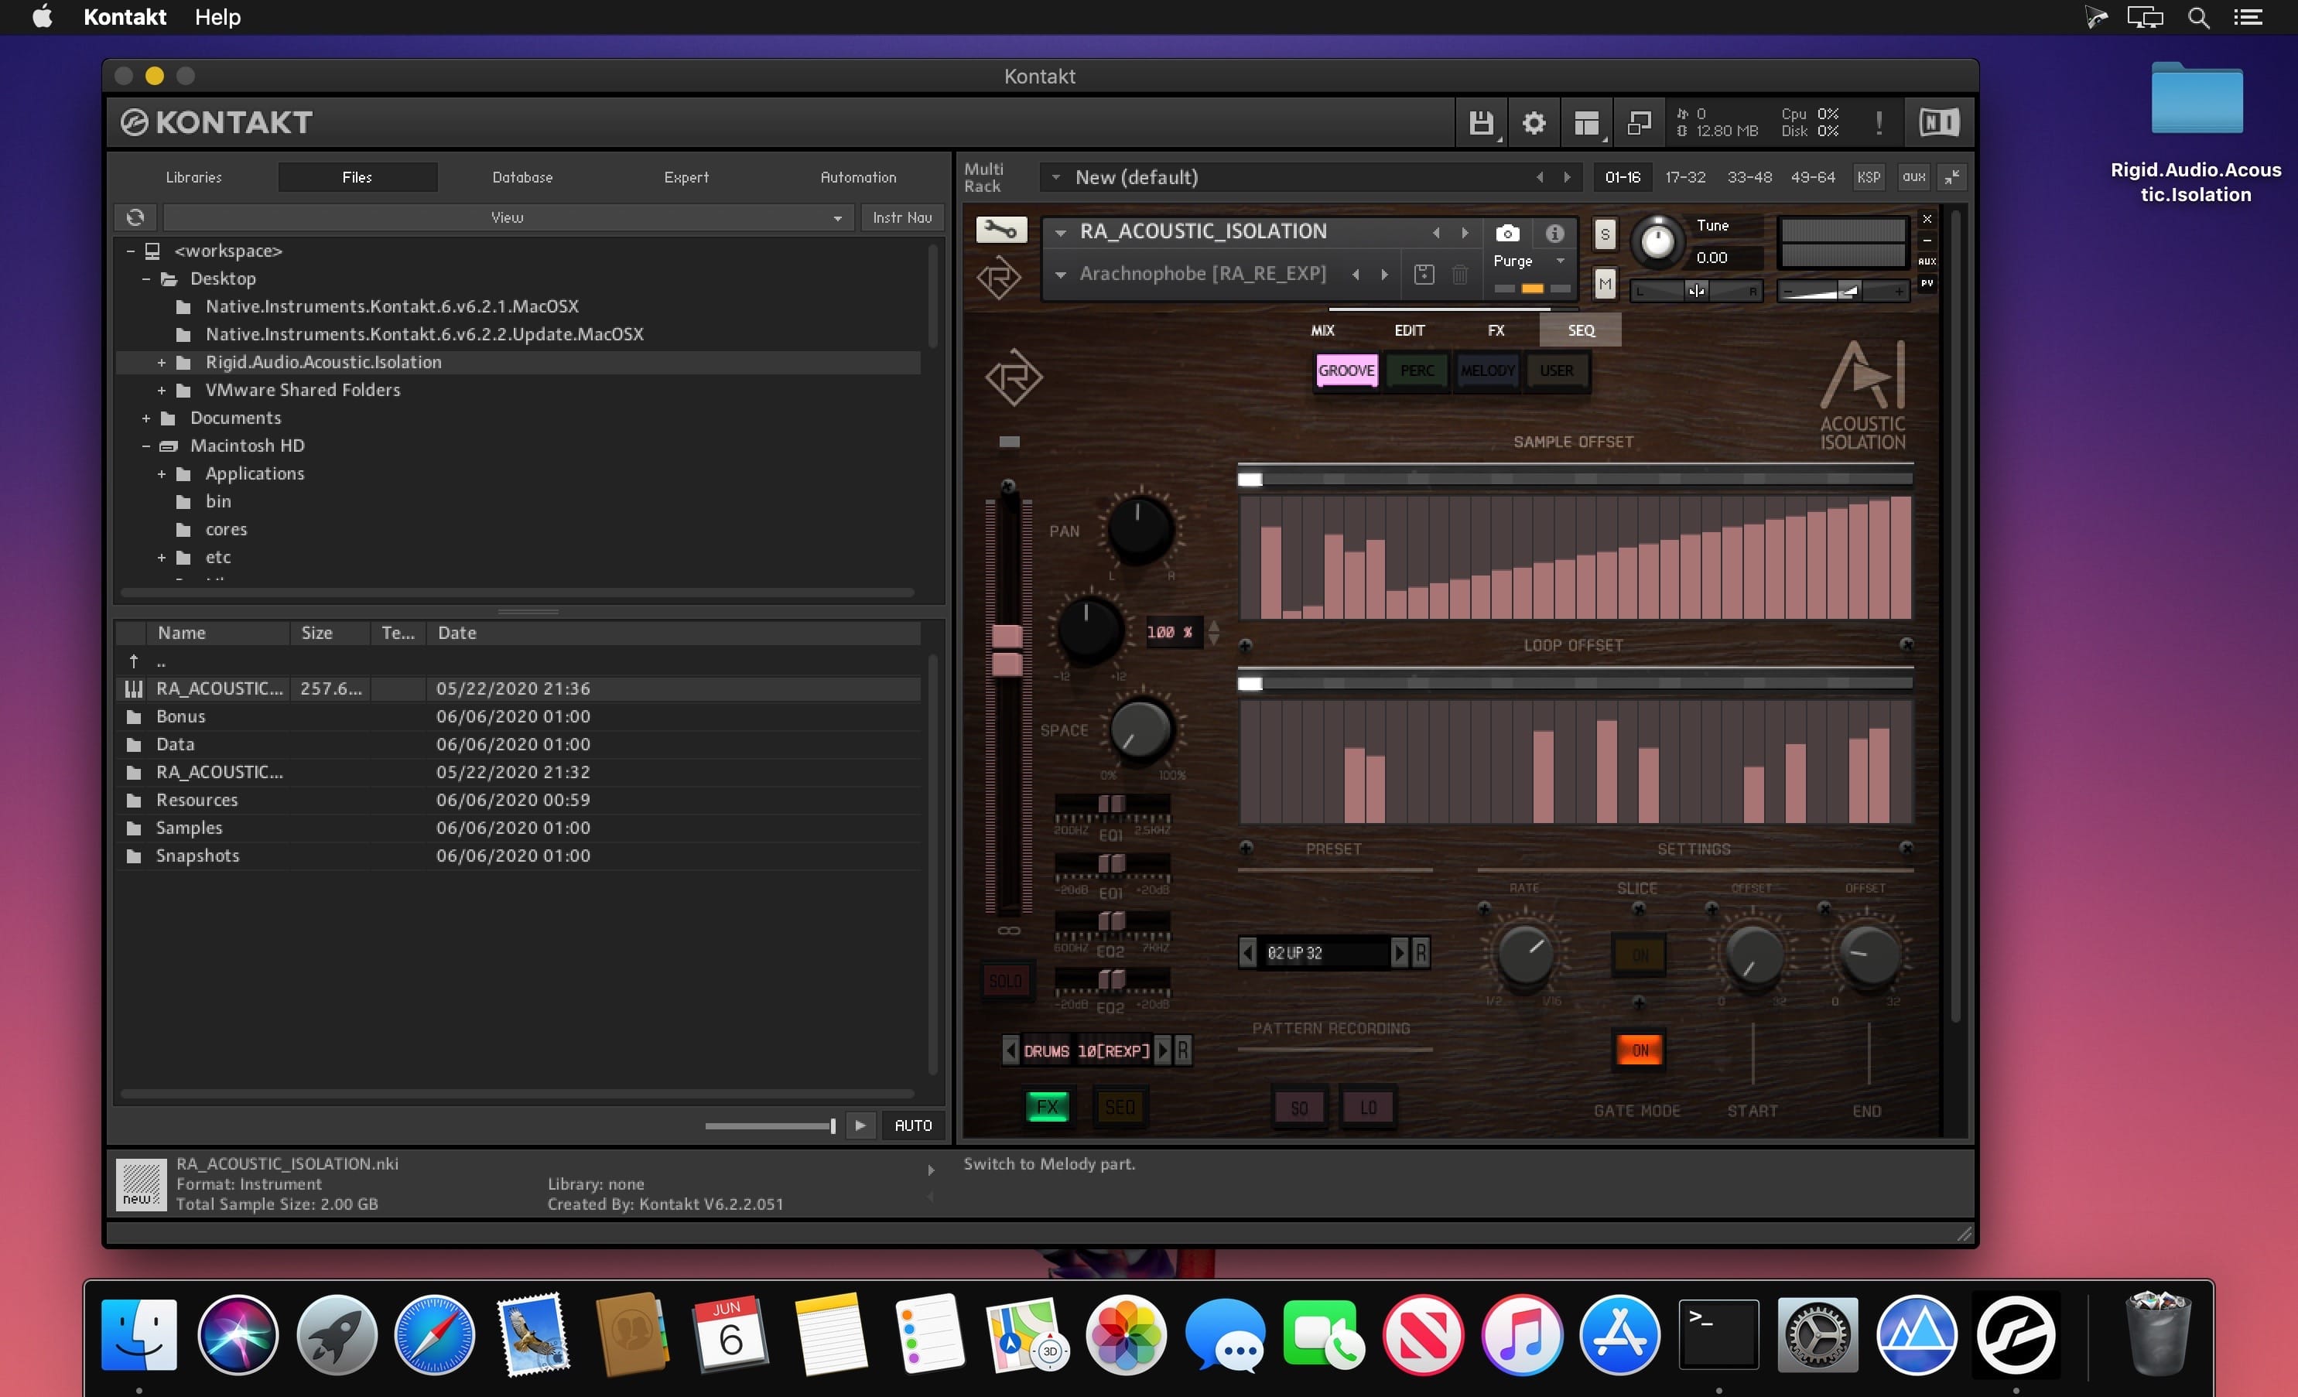Image resolution: width=2298 pixels, height=1397 pixels.
Task: Collapse the Macintosh HD node
Action: 145,446
